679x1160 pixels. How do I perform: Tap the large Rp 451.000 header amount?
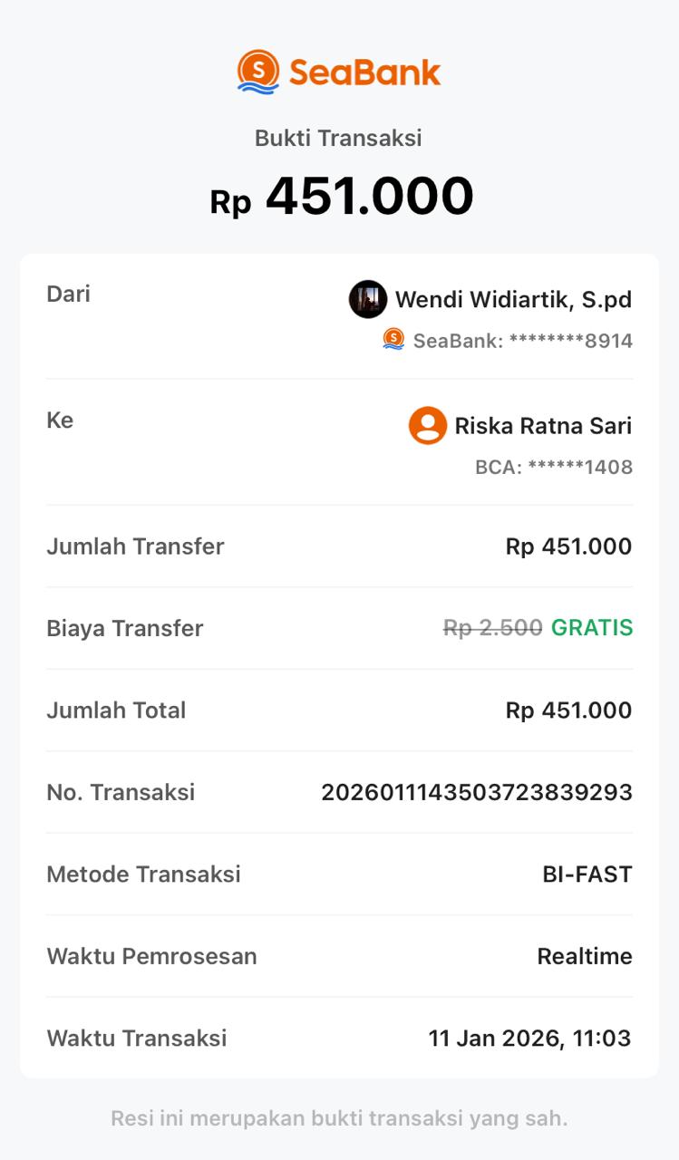342,197
